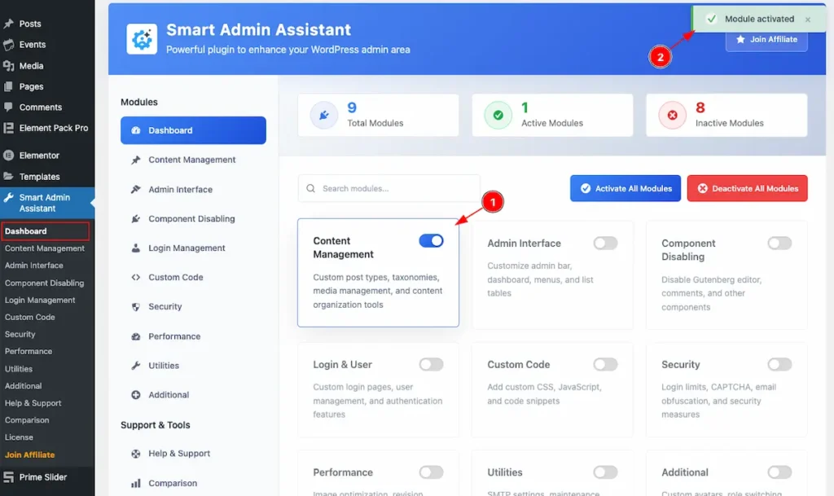Turn off the Content Management module toggle

coord(431,241)
